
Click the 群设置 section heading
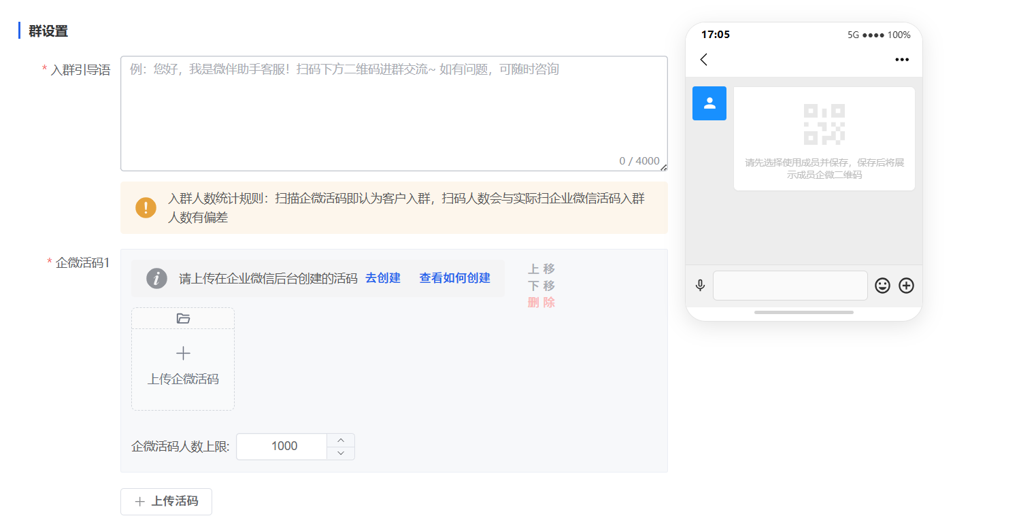point(48,31)
